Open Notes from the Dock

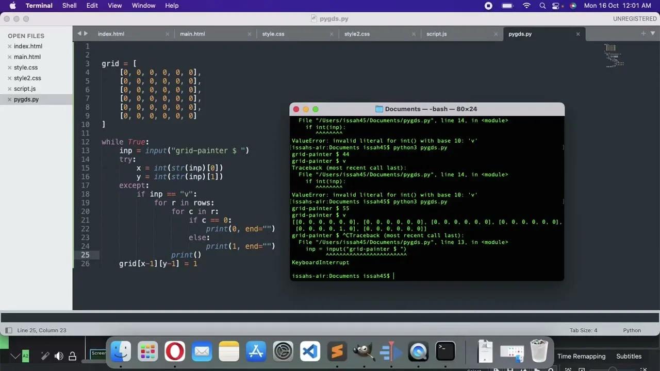click(229, 351)
